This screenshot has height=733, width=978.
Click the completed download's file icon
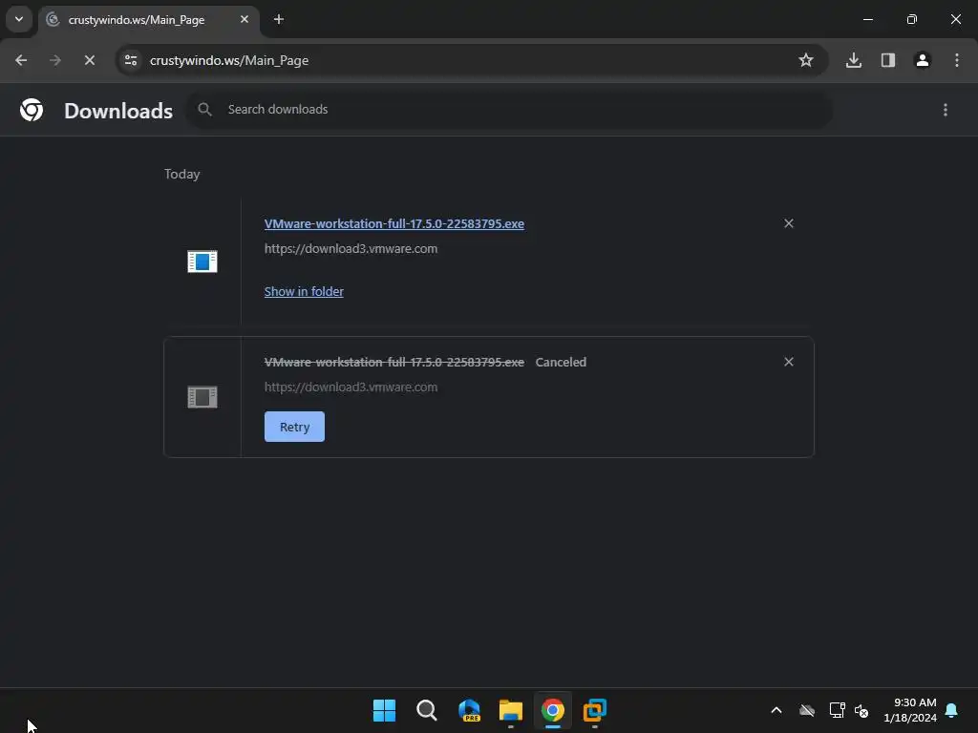(x=202, y=262)
